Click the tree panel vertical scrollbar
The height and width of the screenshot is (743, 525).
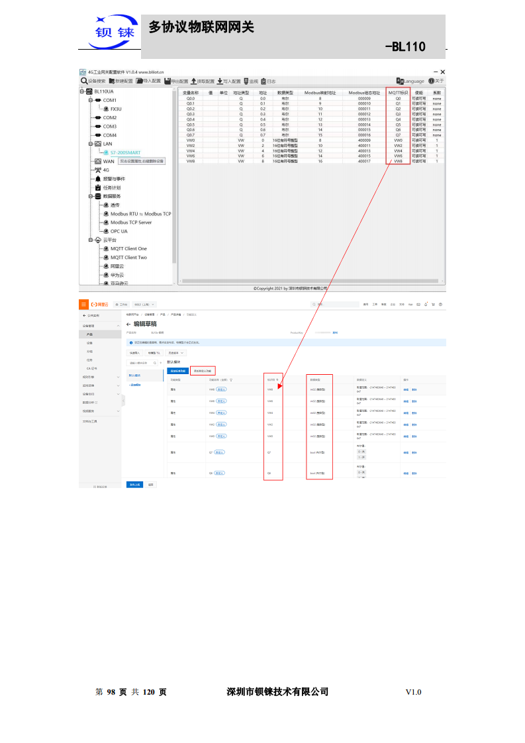point(174,176)
